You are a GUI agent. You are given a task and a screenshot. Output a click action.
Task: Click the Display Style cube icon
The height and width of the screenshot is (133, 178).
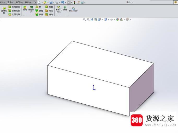point(105,20)
